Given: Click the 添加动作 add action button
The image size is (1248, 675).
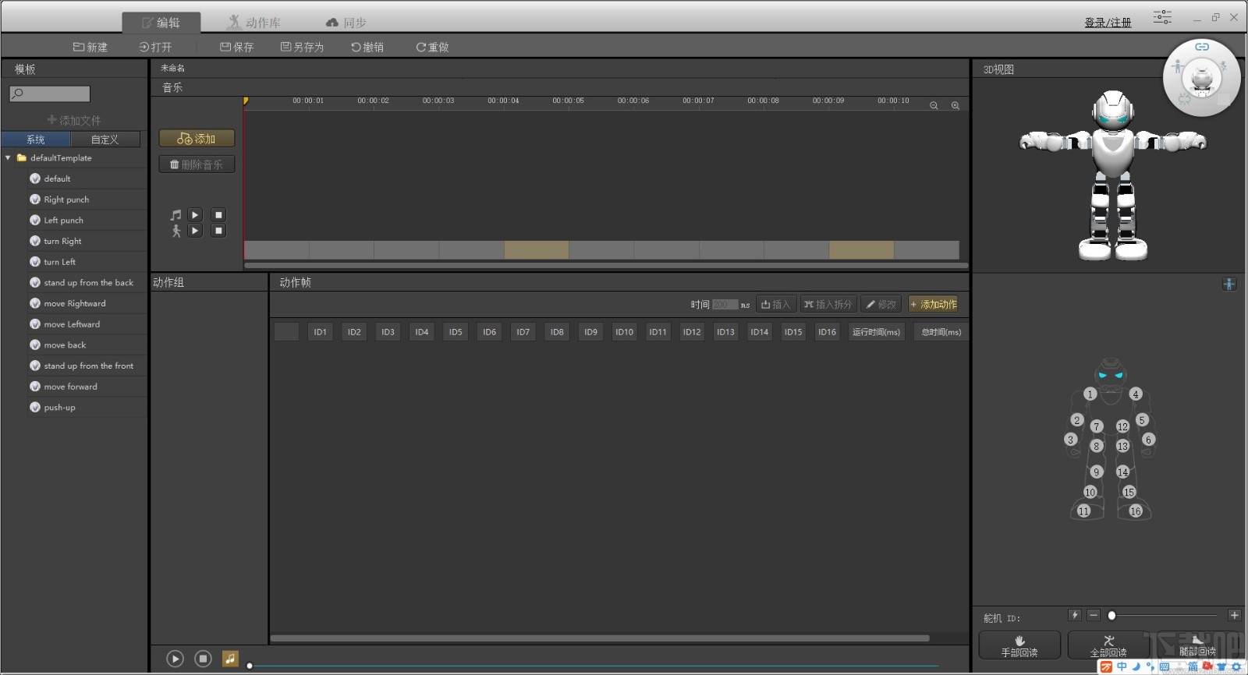Looking at the screenshot, I should [x=933, y=305].
